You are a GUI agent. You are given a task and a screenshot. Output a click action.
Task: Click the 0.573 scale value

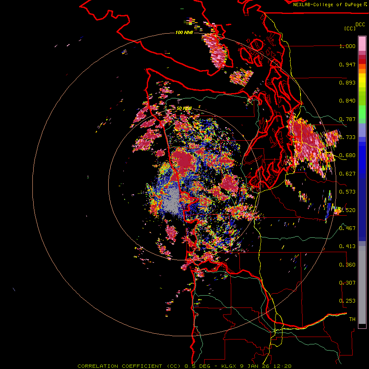347,192
